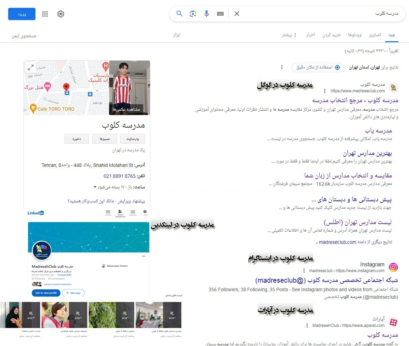Click the وب‌سایت button in knowledge panel
This screenshot has width=409, height=346.
tap(133, 139)
